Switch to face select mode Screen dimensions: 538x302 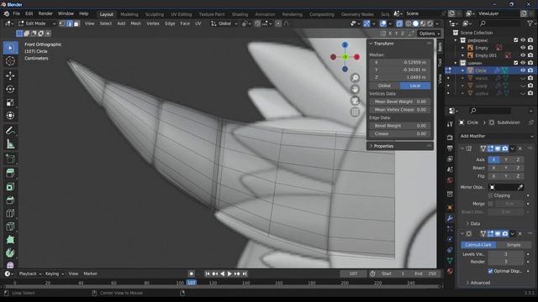76,23
